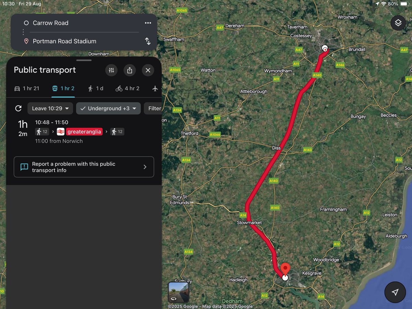The image size is (412, 309).
Task: Share directions using the share icon
Action: pyautogui.click(x=129, y=70)
